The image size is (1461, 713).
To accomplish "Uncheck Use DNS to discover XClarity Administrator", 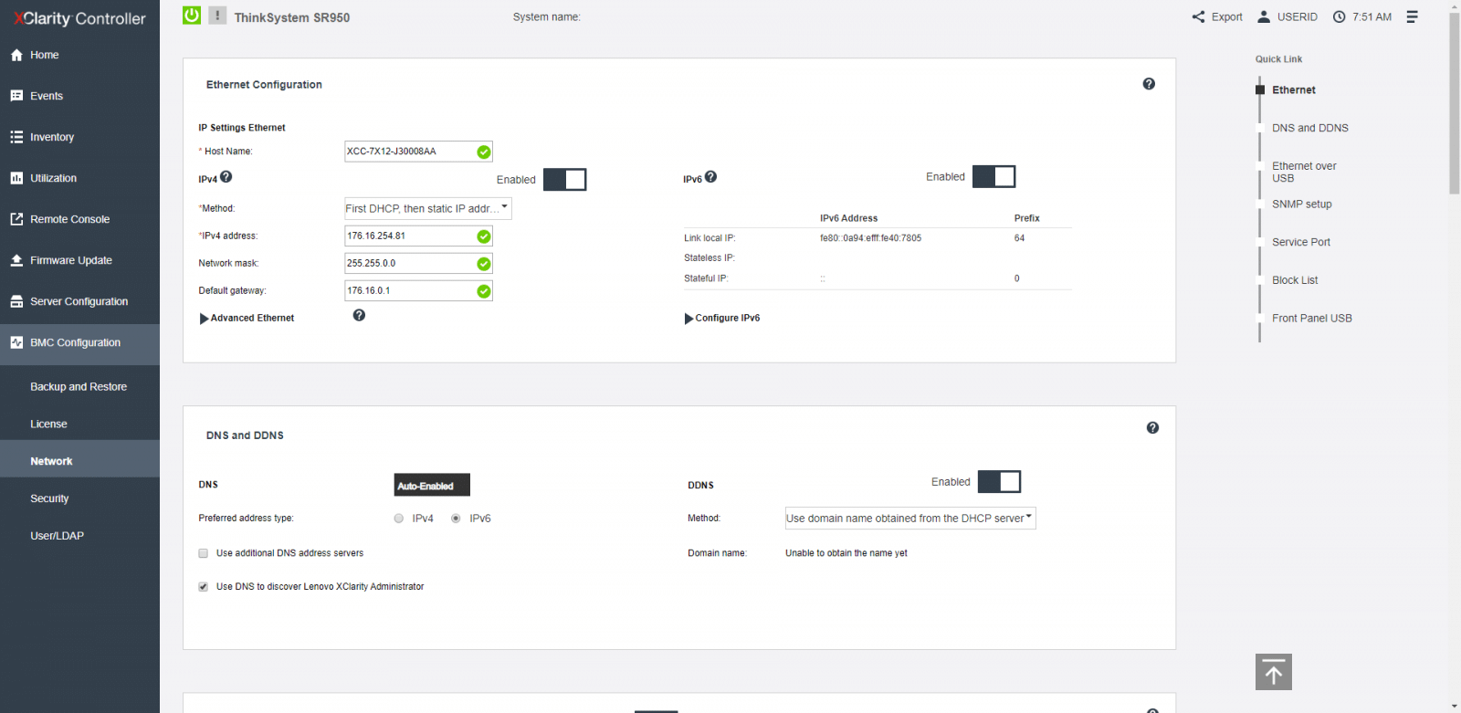I will pyautogui.click(x=204, y=587).
